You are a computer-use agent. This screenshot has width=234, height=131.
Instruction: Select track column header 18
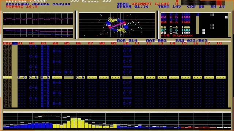[219, 43]
